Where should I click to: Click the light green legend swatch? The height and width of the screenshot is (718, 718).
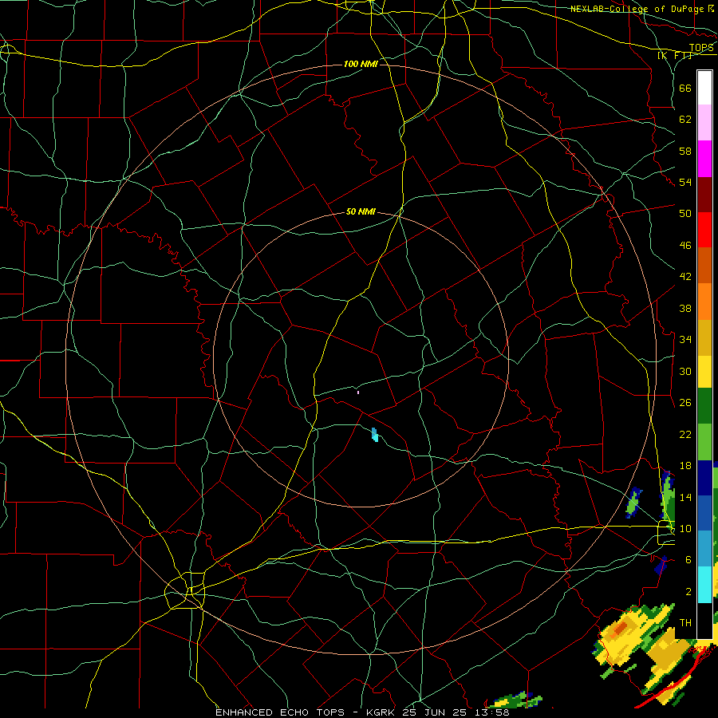click(x=704, y=442)
